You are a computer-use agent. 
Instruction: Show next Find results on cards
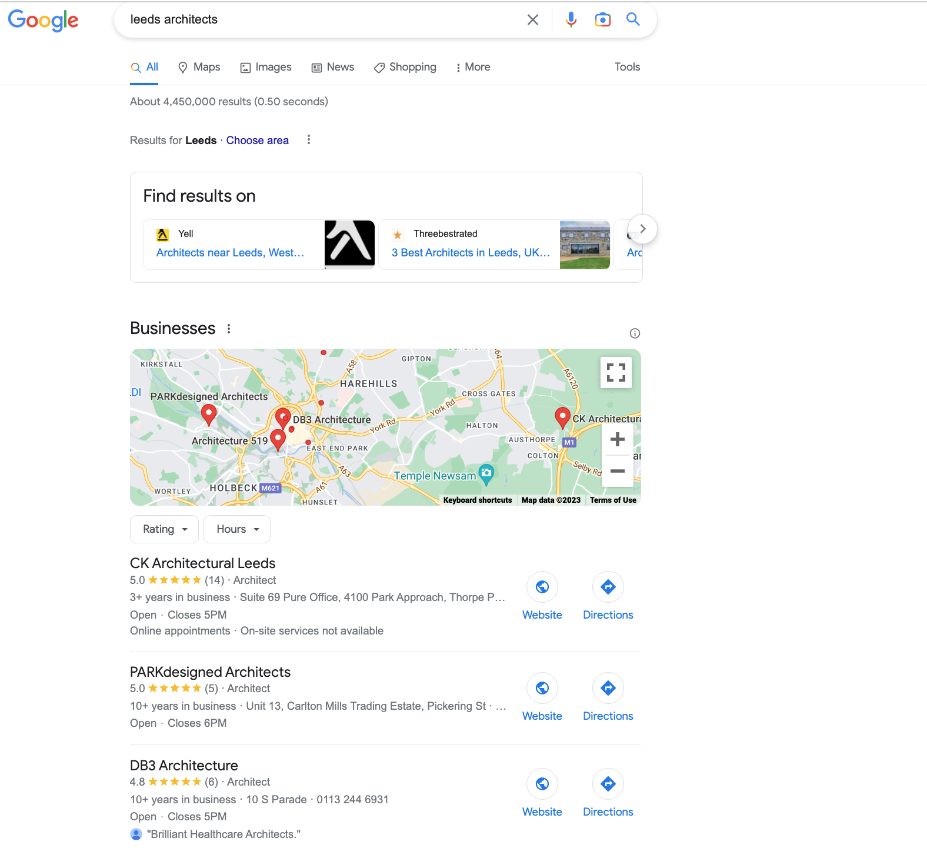(x=642, y=229)
